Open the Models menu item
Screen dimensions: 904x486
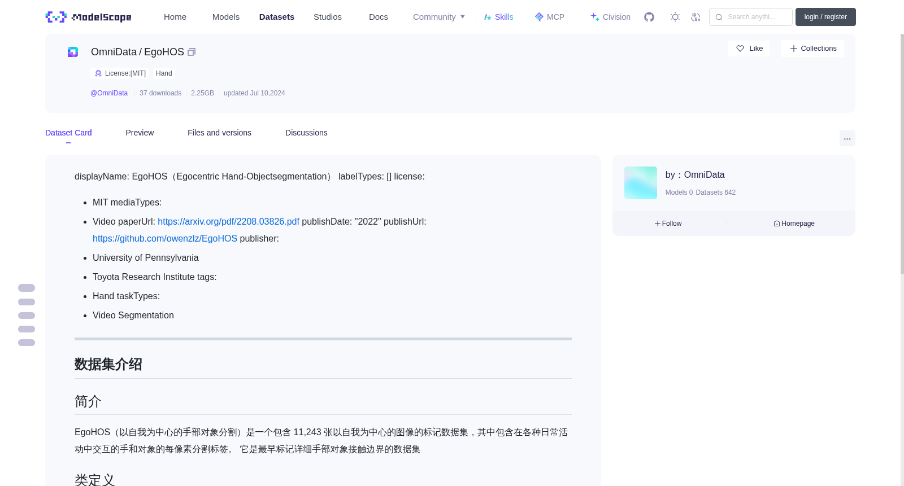click(226, 17)
